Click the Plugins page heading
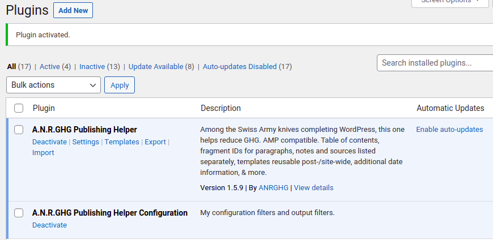Screen dimensions: 493x240 coord(27,10)
